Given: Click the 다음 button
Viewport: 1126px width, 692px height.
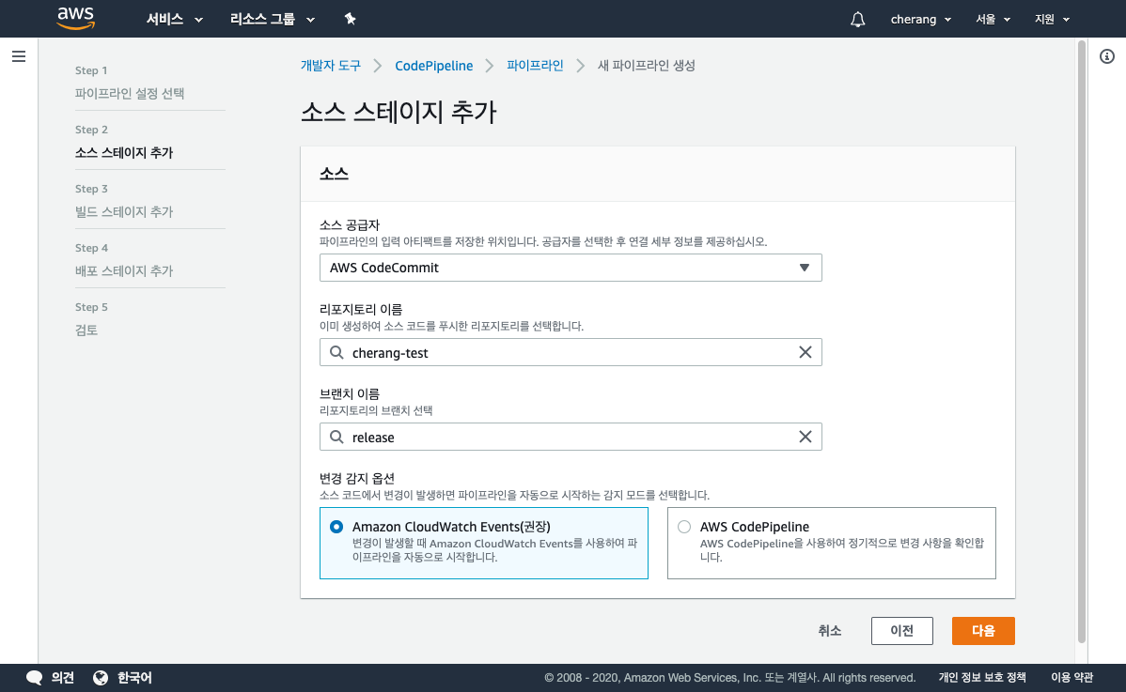Looking at the screenshot, I should pos(983,631).
